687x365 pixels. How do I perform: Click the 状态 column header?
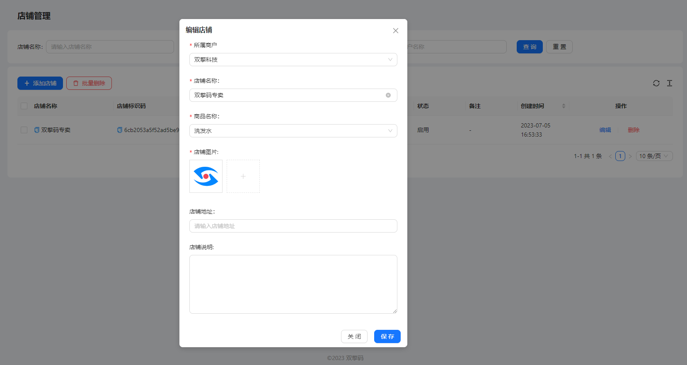(x=423, y=106)
